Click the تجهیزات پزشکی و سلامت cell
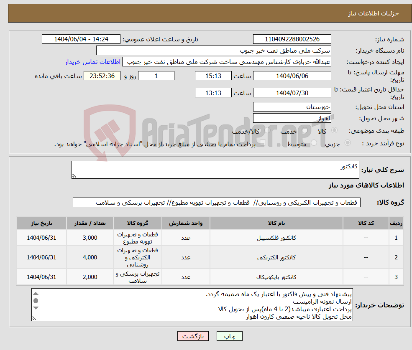The image size is (412, 350). (138, 277)
